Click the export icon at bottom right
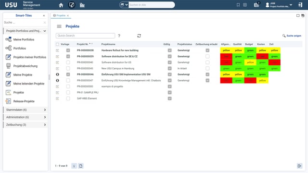 coord(299,166)
